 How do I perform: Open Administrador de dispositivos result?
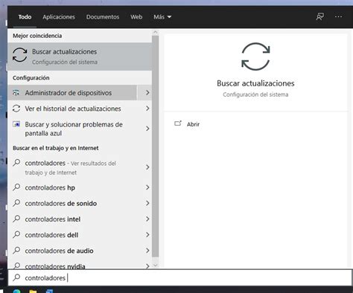(x=72, y=93)
